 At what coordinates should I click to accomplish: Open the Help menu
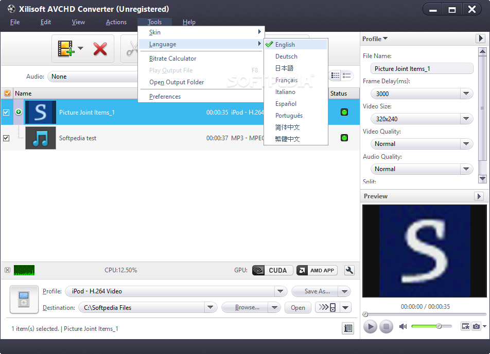point(189,22)
